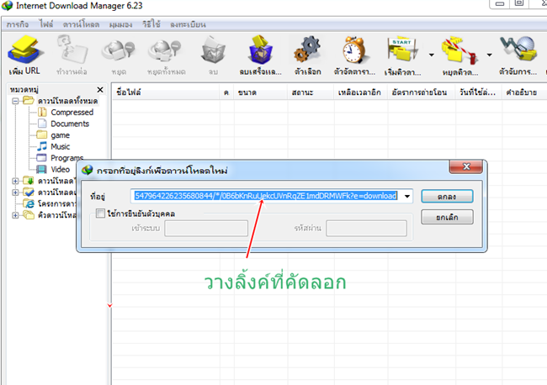Click the Start Queue icon
This screenshot has height=385, width=547.
(x=402, y=50)
